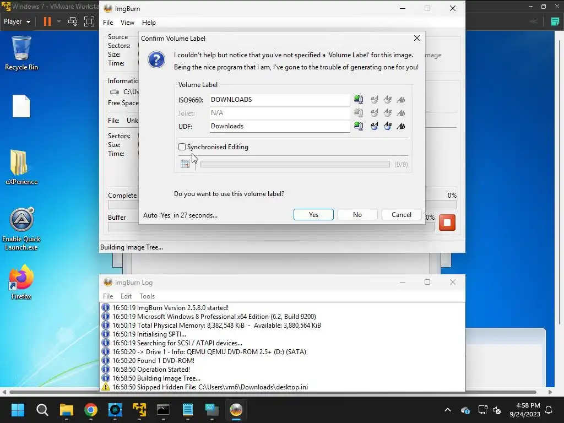The image size is (564, 423).
Task: Click the Cancel button
Action: (x=402, y=215)
